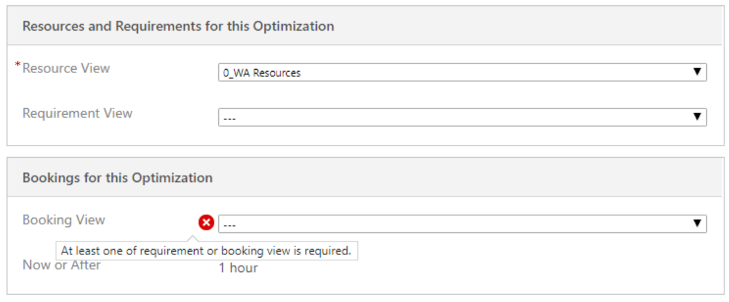The width and height of the screenshot is (729, 302).
Task: Expand the Requirement View dropdown arrow
Action: 697,117
